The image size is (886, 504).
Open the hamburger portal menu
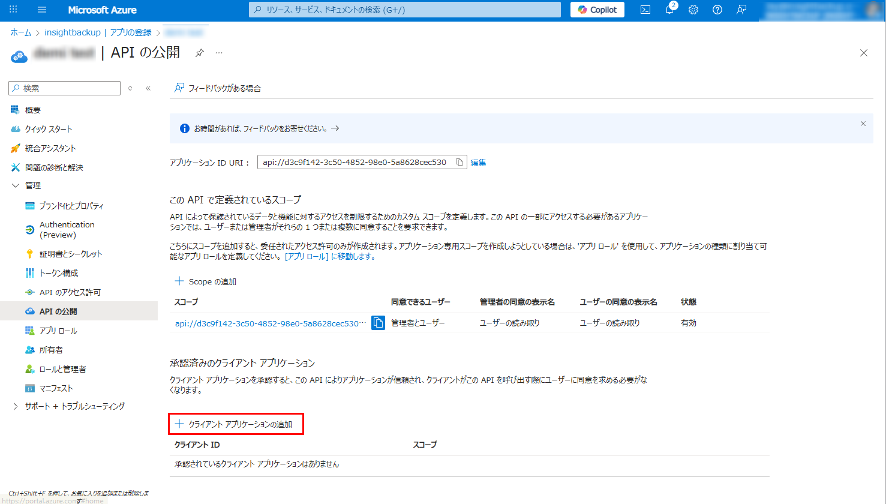point(42,10)
